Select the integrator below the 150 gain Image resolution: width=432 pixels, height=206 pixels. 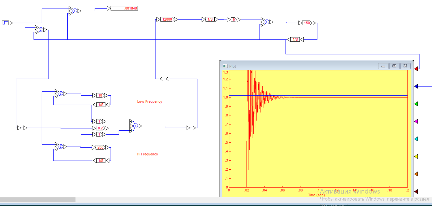295,39
